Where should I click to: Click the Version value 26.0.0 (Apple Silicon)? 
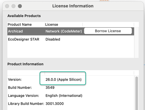pos(63,79)
